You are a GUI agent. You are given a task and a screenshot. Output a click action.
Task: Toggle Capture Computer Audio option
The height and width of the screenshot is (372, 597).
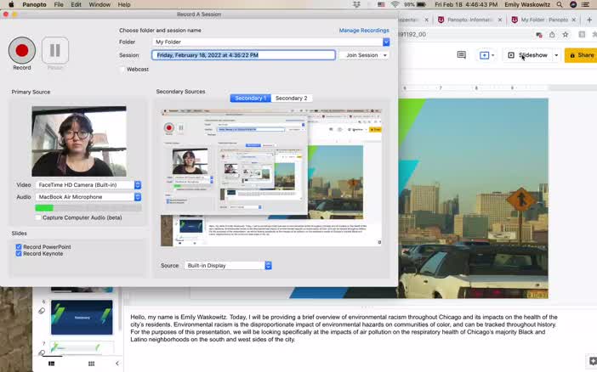tap(38, 217)
